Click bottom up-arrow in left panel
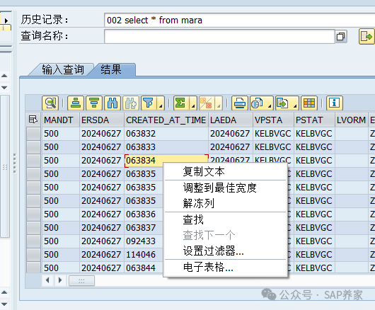The height and width of the screenshot is (310, 375). click(x=4, y=292)
